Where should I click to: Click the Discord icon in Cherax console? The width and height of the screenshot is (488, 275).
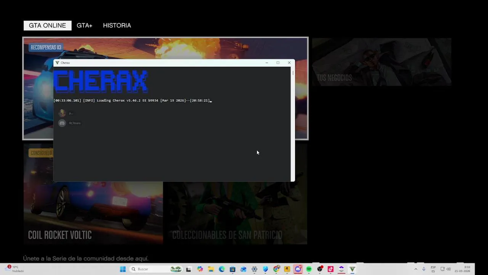62,123
